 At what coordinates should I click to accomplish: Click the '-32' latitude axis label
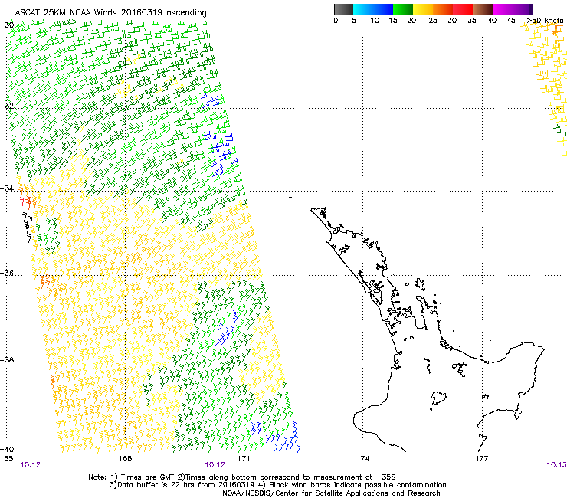click(x=7, y=106)
